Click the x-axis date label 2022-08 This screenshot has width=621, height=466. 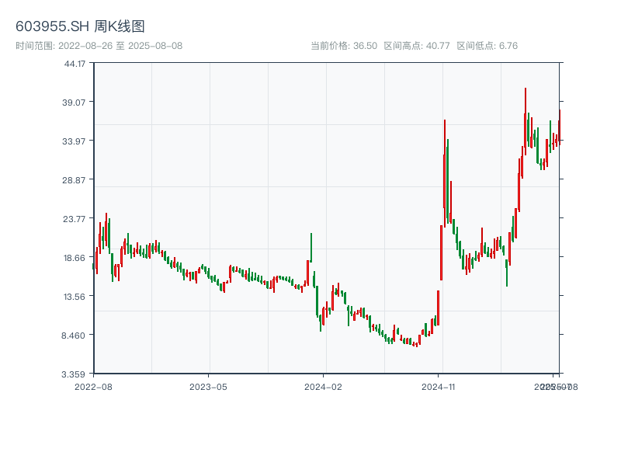point(93,387)
